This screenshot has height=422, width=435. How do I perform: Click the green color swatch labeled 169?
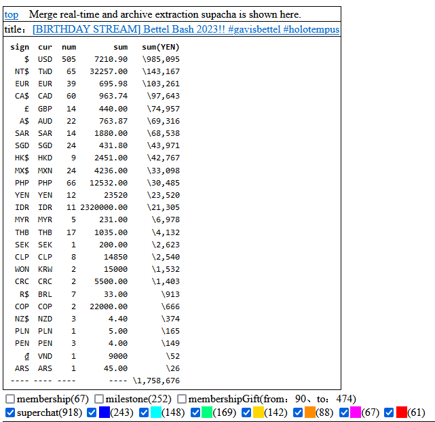(207, 412)
